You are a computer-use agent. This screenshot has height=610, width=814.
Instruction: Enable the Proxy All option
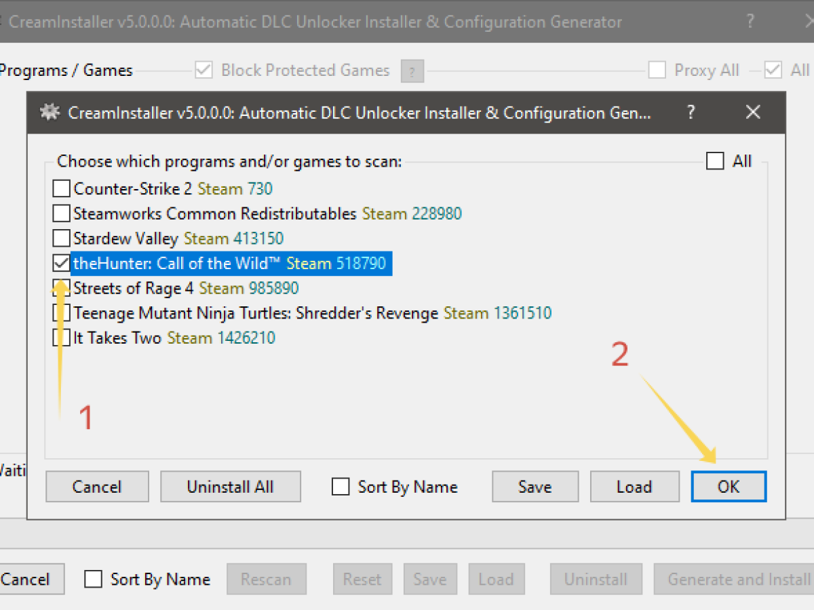pos(657,70)
